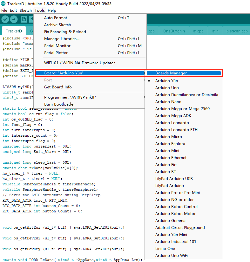Image resolution: width=250 pixels, height=262 pixels.
Task: Click code line "static bool os_run_flag = false;"
Action: [x=38, y=114]
